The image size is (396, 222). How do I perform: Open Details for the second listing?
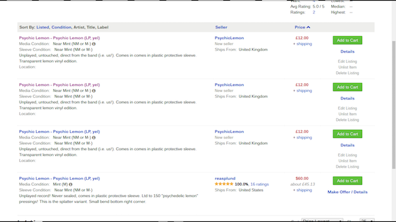tap(347, 98)
